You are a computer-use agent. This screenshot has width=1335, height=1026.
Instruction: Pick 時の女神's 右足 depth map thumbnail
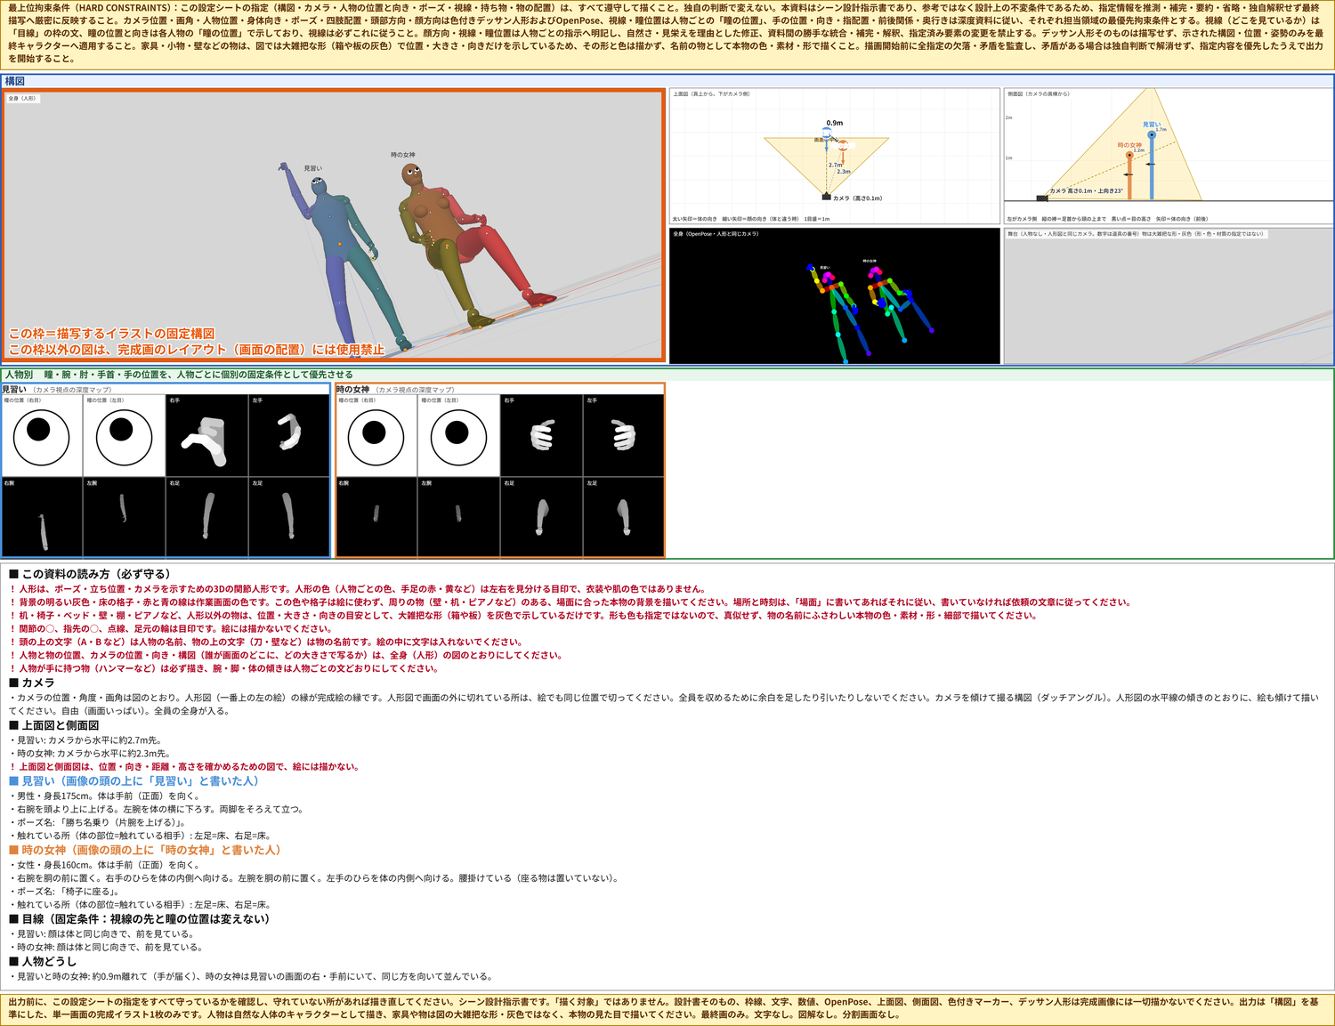click(541, 517)
